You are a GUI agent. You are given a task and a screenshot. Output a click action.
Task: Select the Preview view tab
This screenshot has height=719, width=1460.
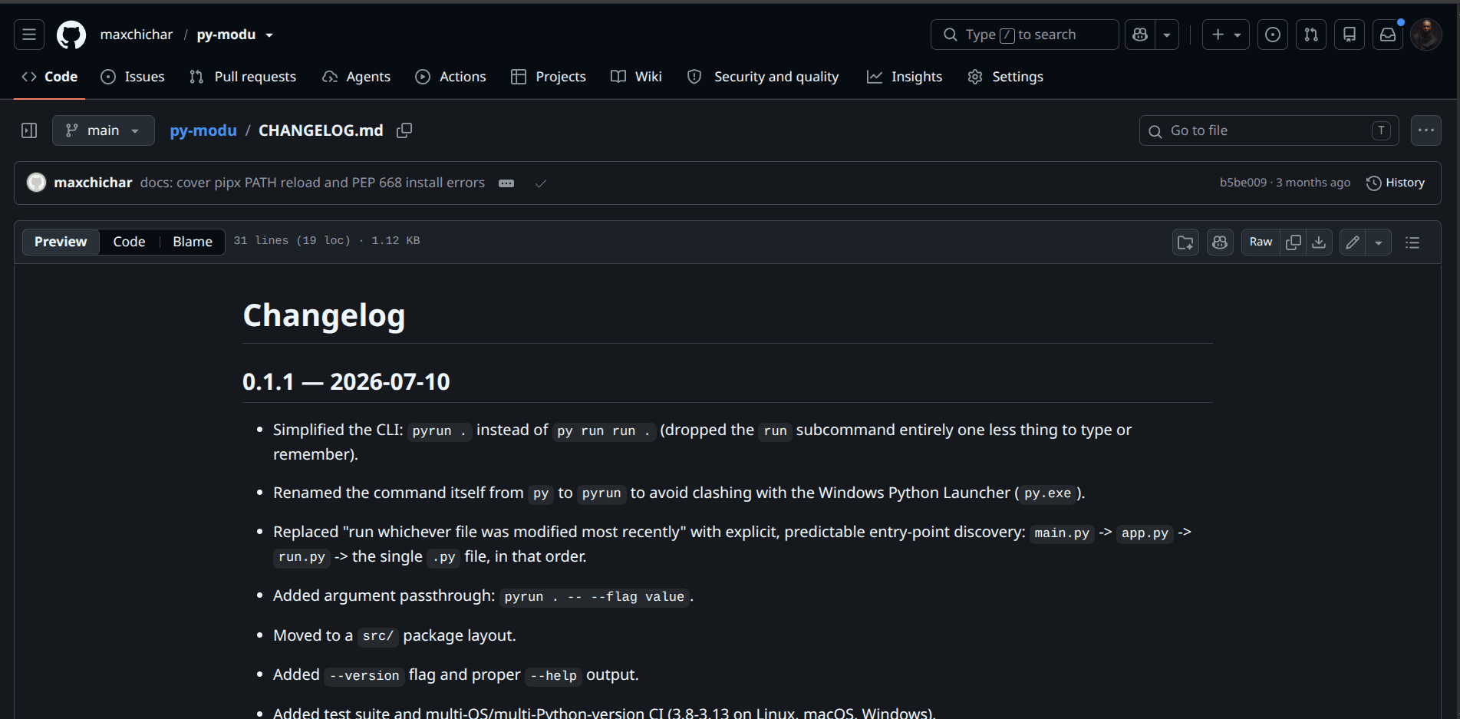(61, 242)
